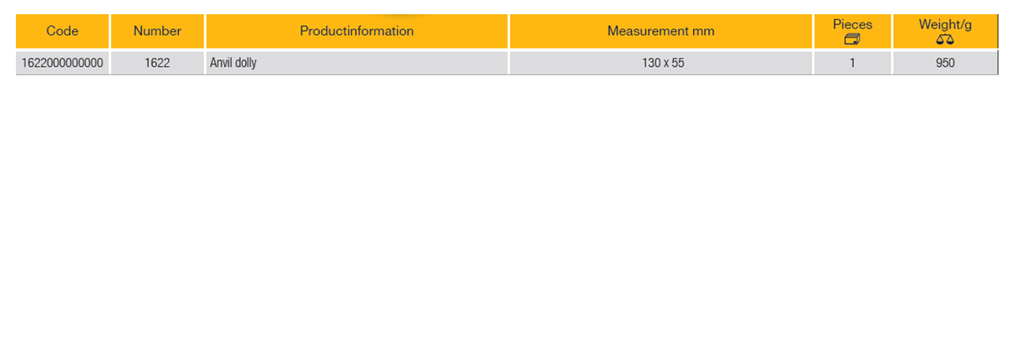
Task: Click the word Anvil in the row
Action: pos(222,63)
